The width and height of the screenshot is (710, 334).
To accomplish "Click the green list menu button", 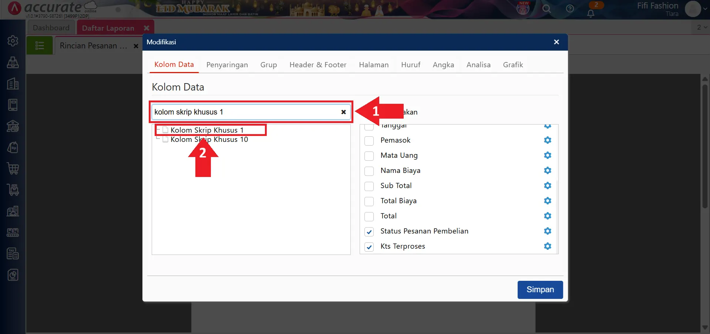I will (40, 46).
